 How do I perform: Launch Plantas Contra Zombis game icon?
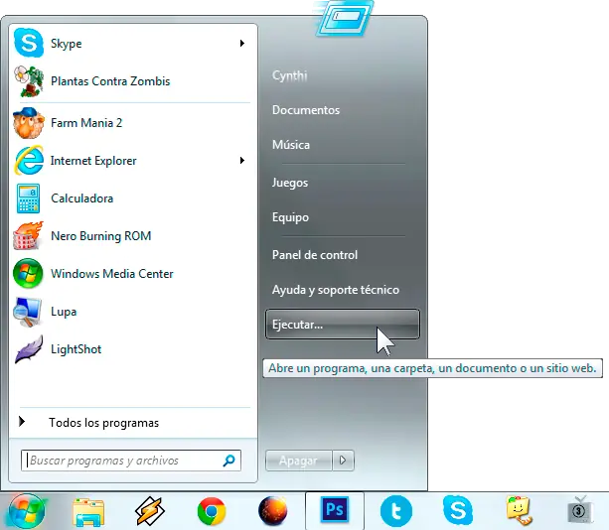pyautogui.click(x=29, y=81)
